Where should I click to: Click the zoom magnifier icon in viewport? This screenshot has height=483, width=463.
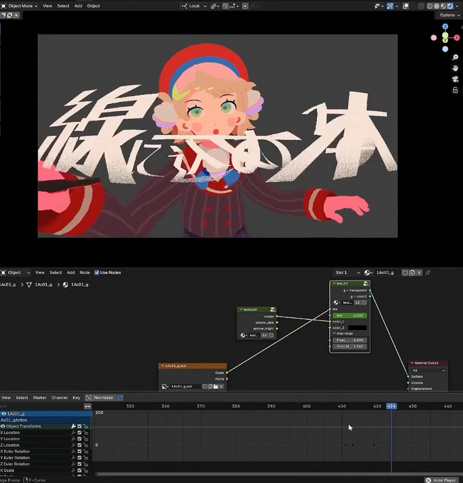(x=455, y=57)
